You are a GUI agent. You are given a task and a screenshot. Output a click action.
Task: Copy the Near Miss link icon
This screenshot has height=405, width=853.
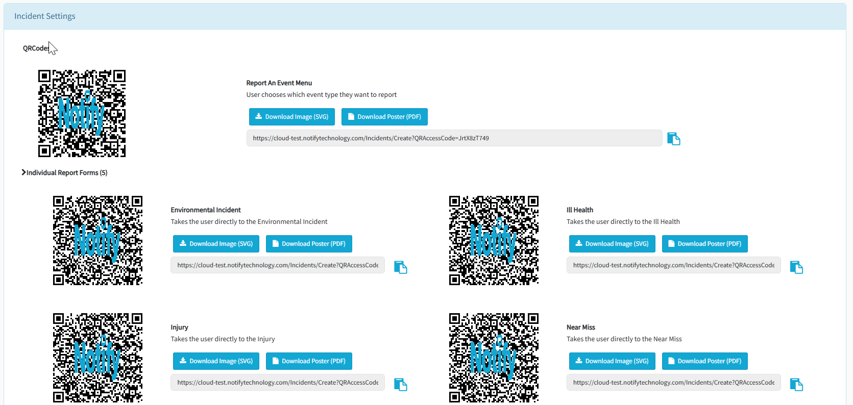click(796, 385)
